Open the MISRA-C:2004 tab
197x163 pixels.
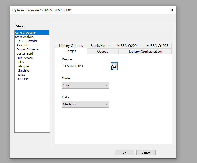(127, 46)
